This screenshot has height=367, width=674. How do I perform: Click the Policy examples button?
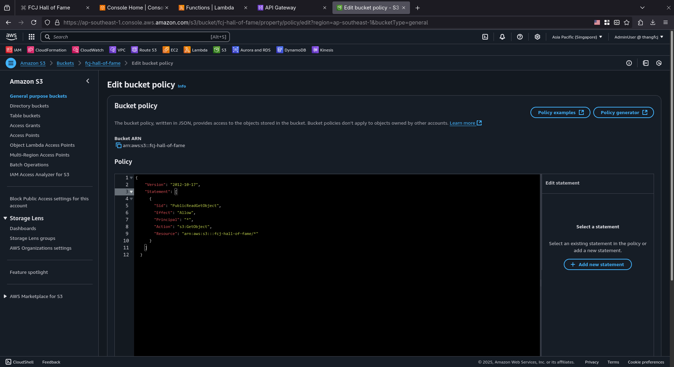(x=560, y=112)
